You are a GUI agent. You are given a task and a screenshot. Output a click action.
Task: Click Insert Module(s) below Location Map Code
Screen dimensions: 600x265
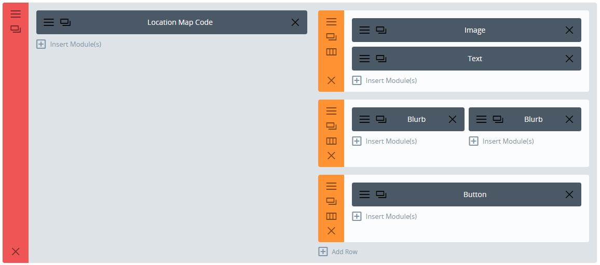pos(69,44)
